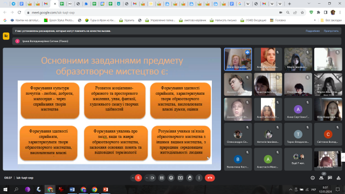Expand video settings arrow beside the camera
Screen dimensions: 345x194
coord(147,178)
